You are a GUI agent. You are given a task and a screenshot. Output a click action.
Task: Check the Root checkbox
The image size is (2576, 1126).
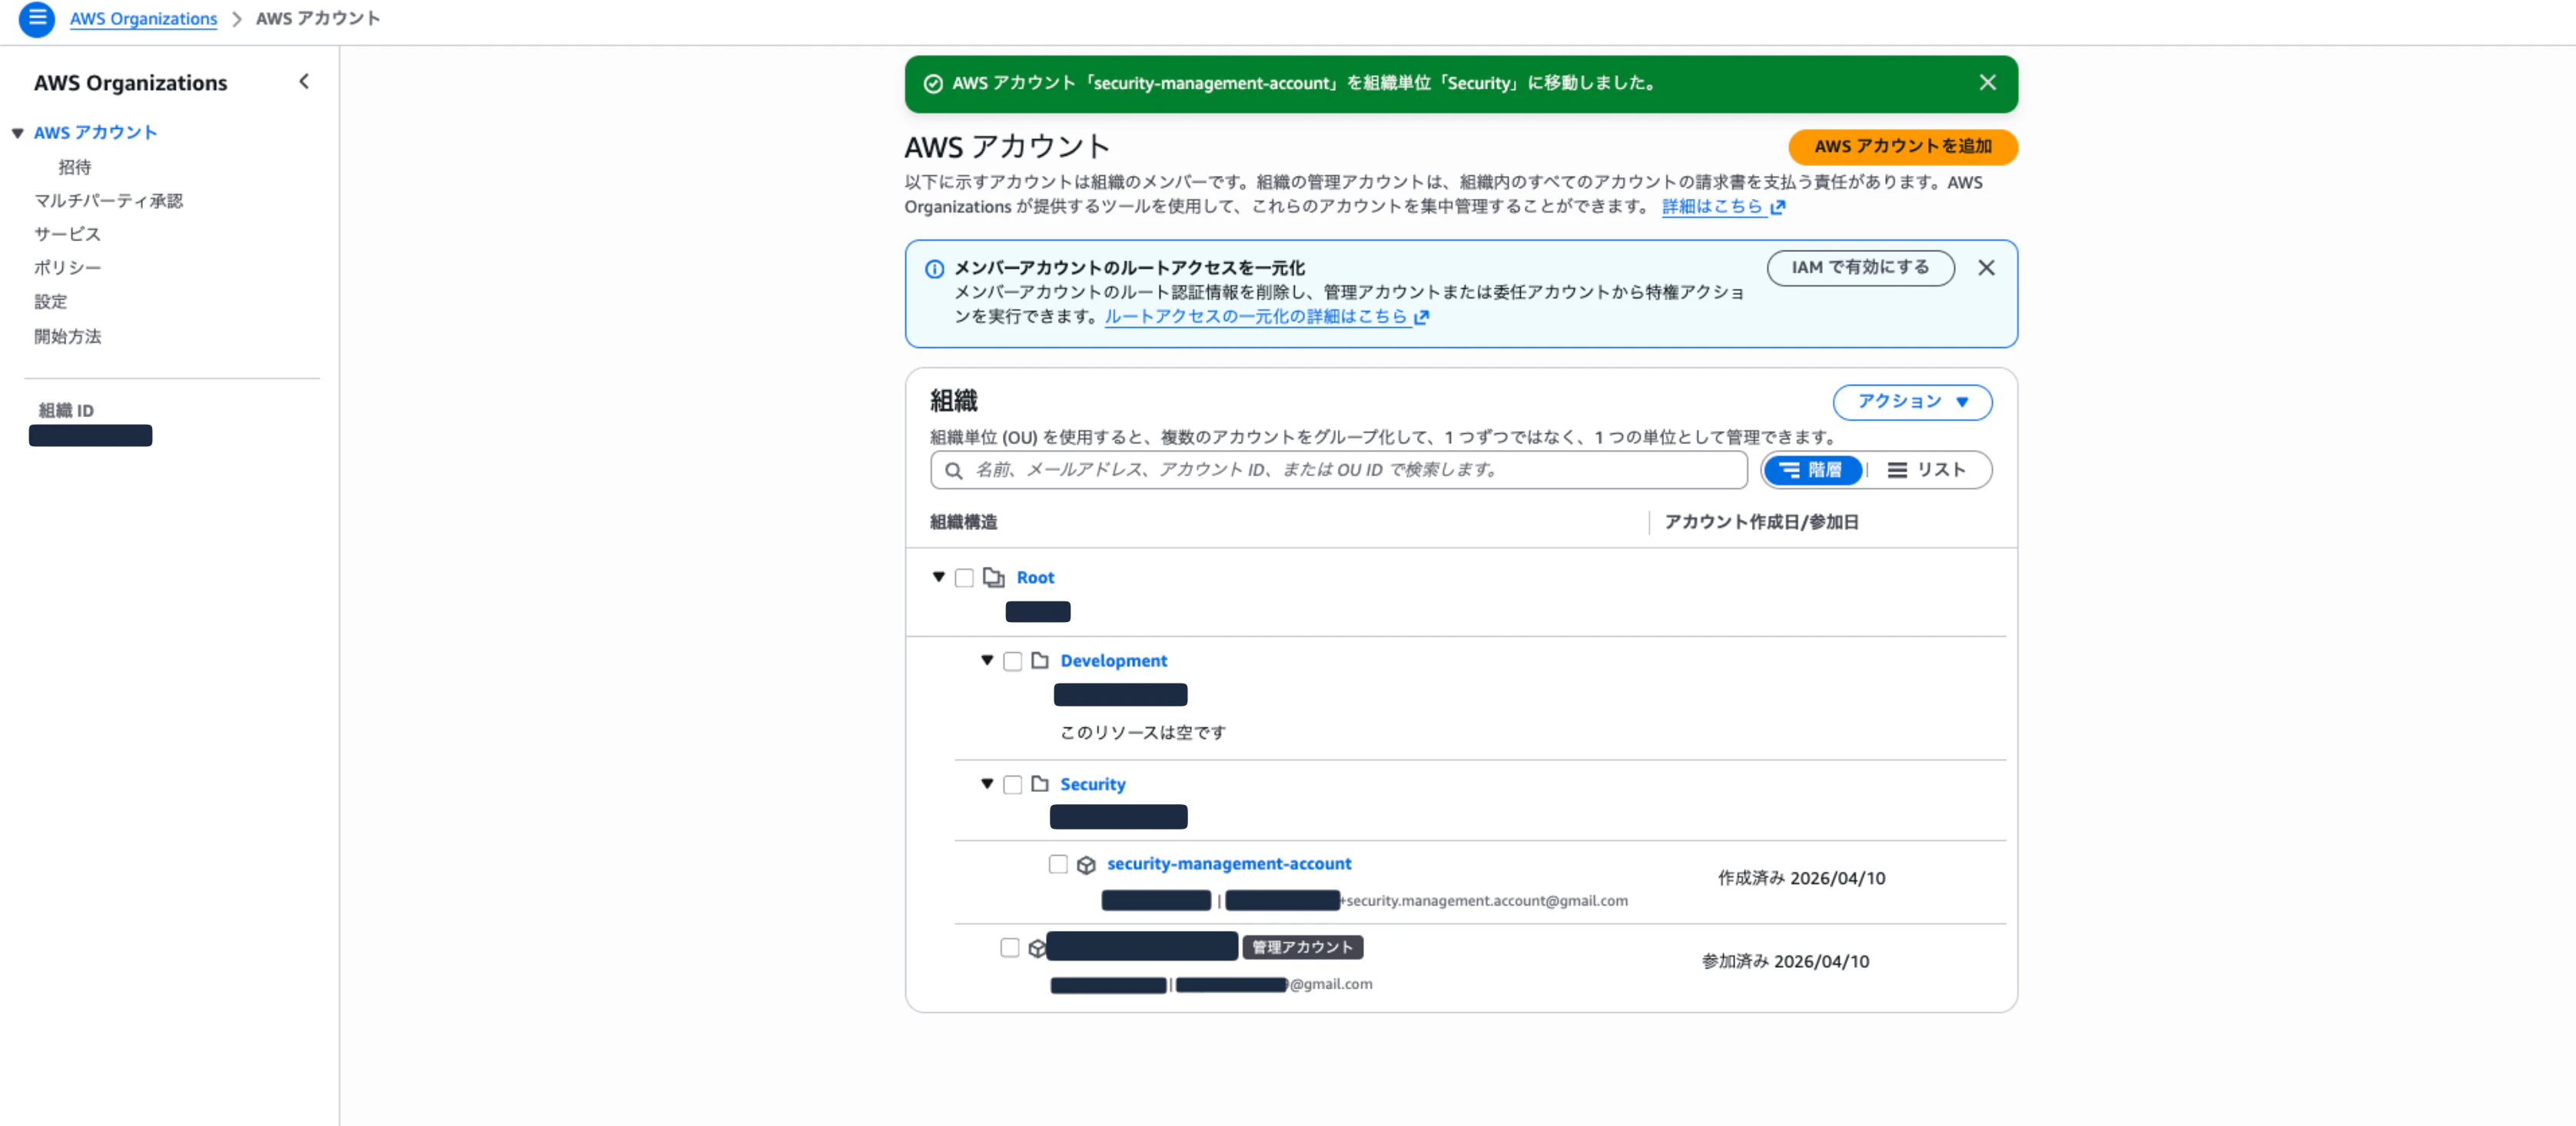(964, 578)
